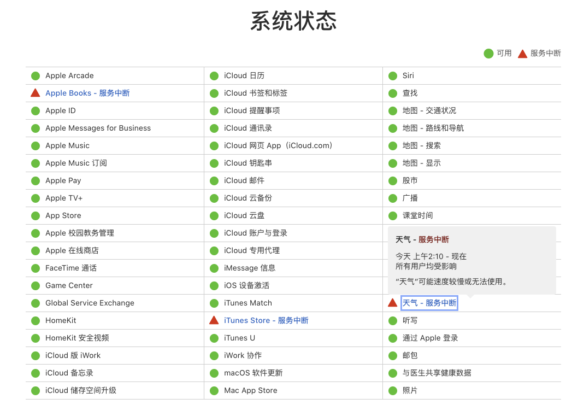
Task: Click the green dot beside 听写
Action: [x=393, y=321]
